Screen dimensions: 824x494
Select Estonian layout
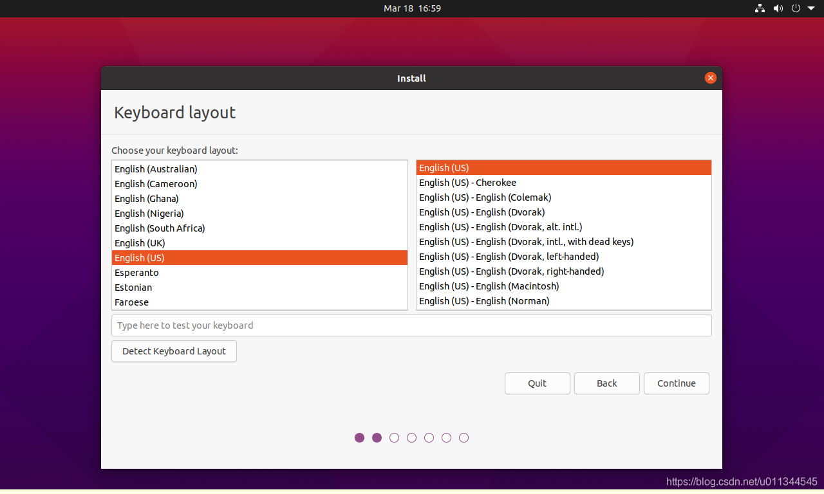coord(259,288)
